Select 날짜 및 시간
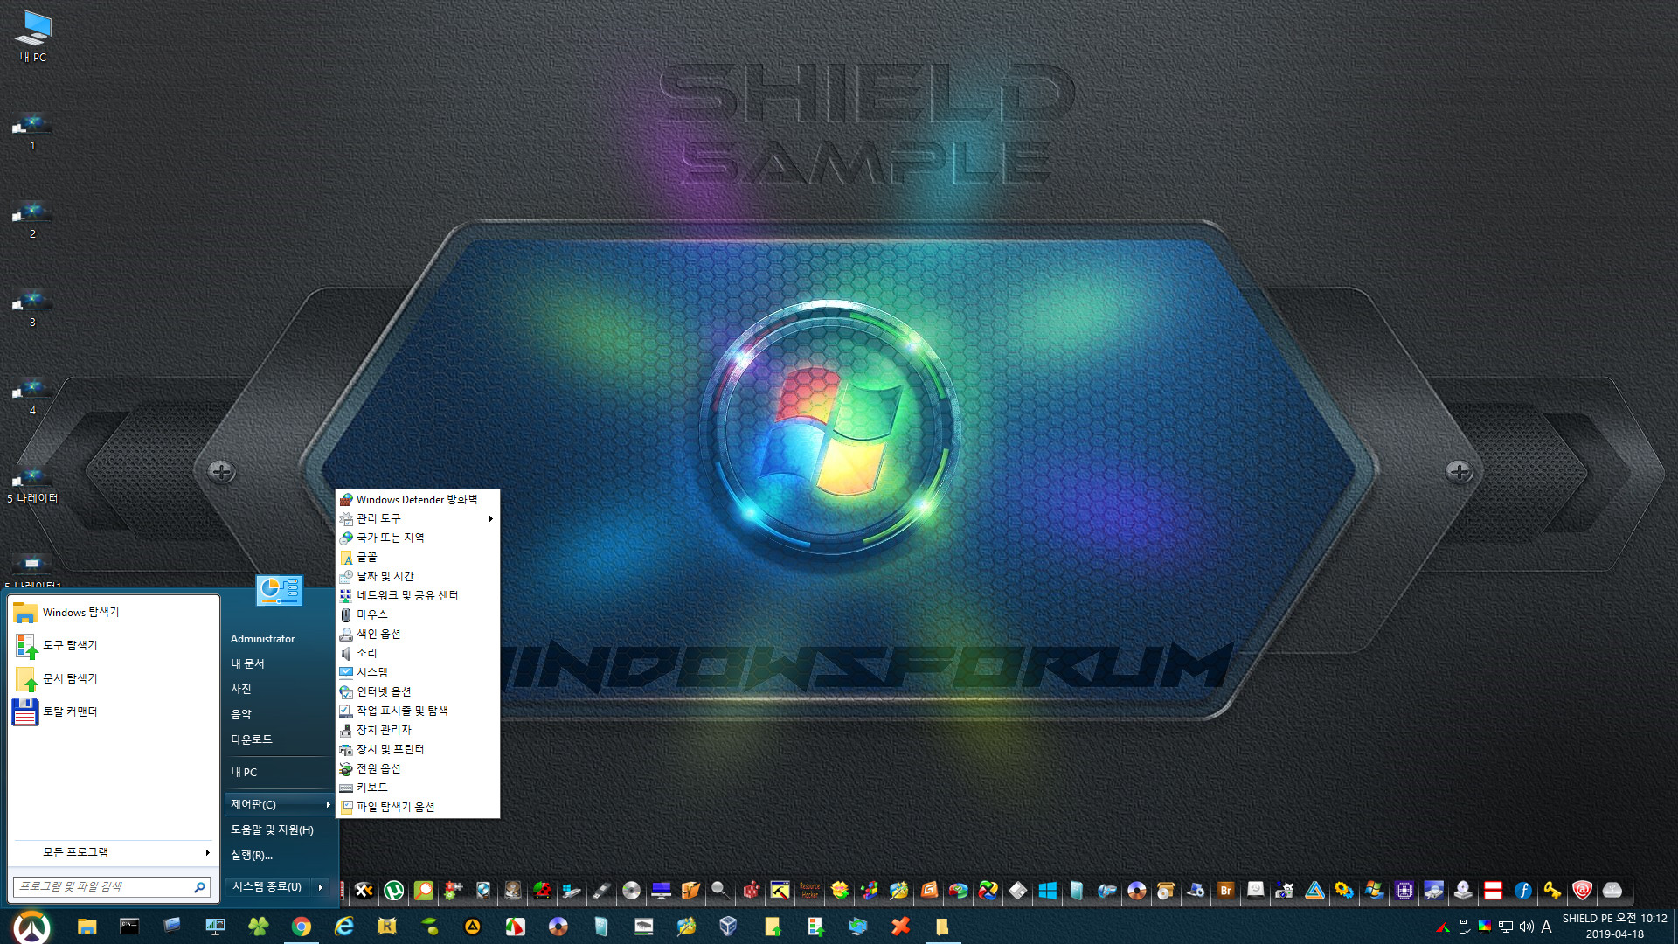Image resolution: width=1678 pixels, height=944 pixels. click(x=418, y=576)
